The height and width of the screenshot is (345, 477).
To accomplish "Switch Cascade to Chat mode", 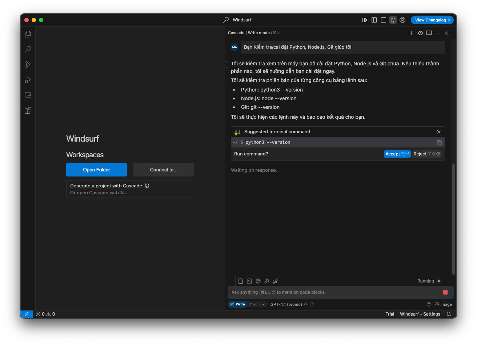I will pos(253,304).
